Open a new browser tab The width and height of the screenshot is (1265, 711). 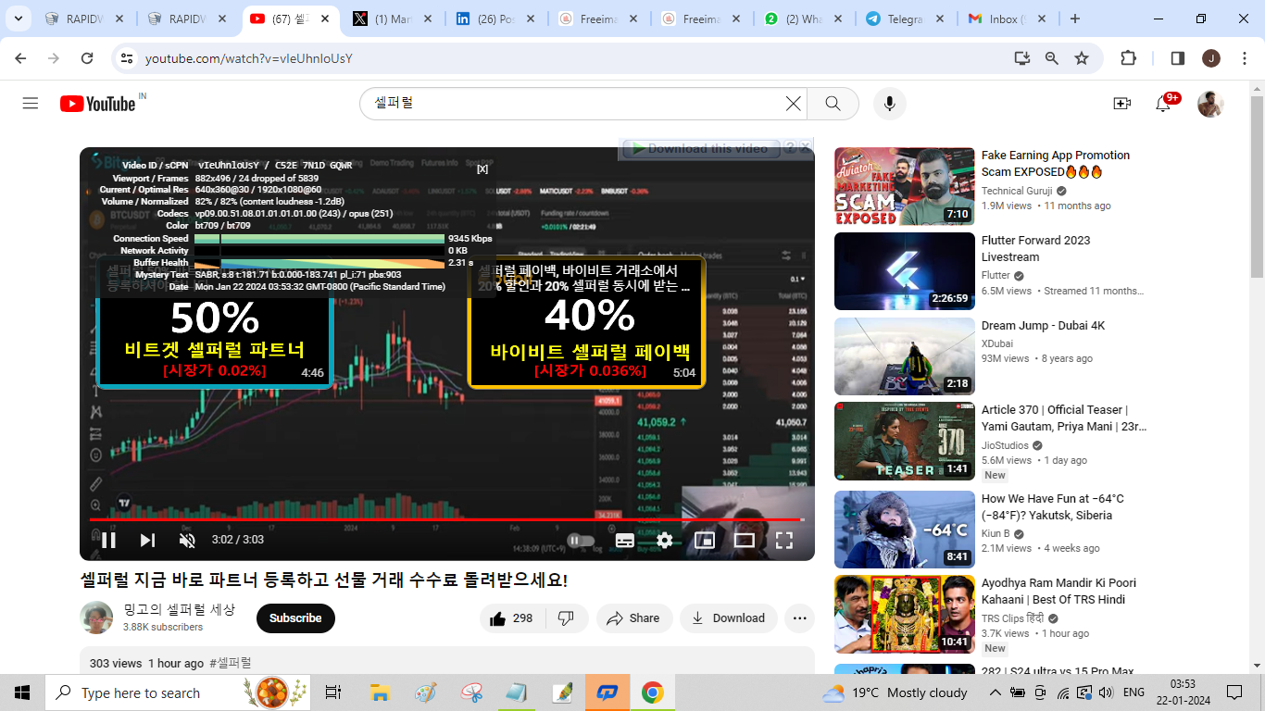click(1074, 19)
